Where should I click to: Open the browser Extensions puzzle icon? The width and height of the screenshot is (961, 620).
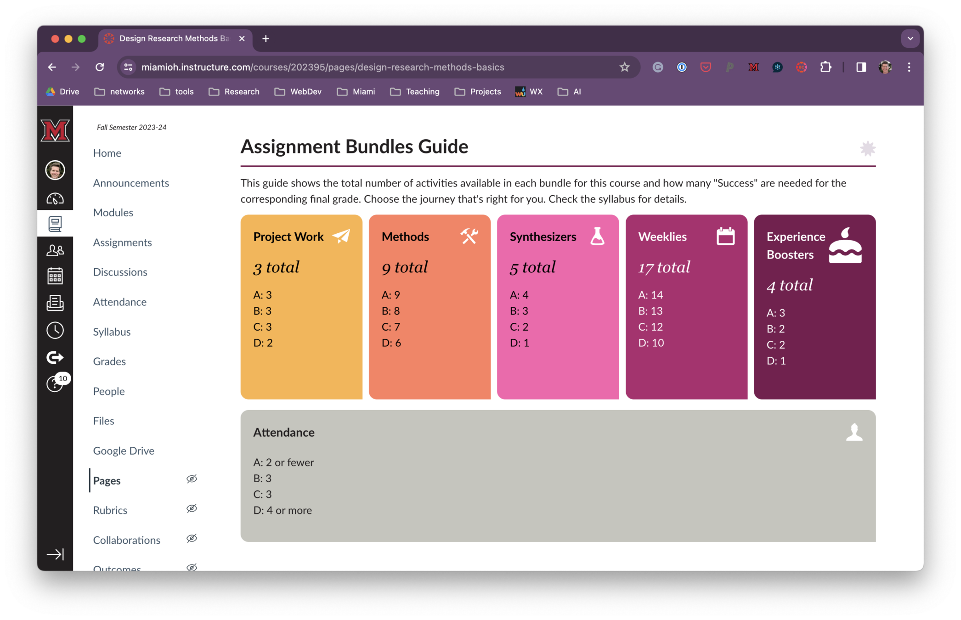825,68
